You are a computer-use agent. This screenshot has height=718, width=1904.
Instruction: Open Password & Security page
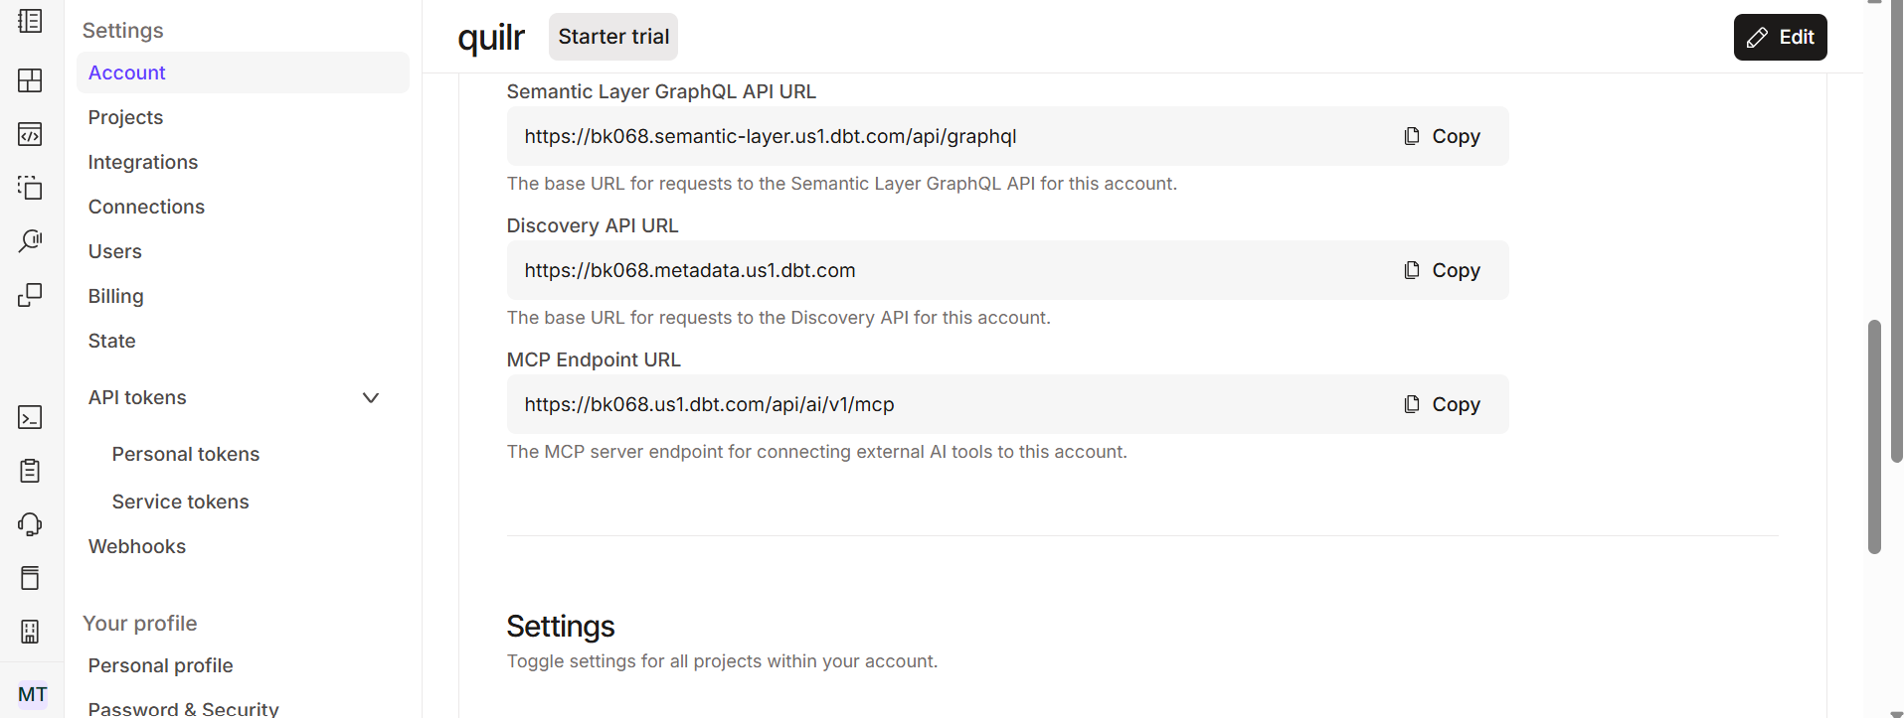[x=184, y=709]
